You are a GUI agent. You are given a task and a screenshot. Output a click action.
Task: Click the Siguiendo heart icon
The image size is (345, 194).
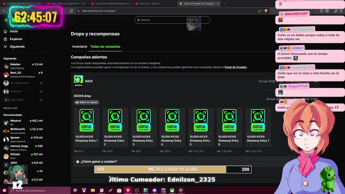5,47
